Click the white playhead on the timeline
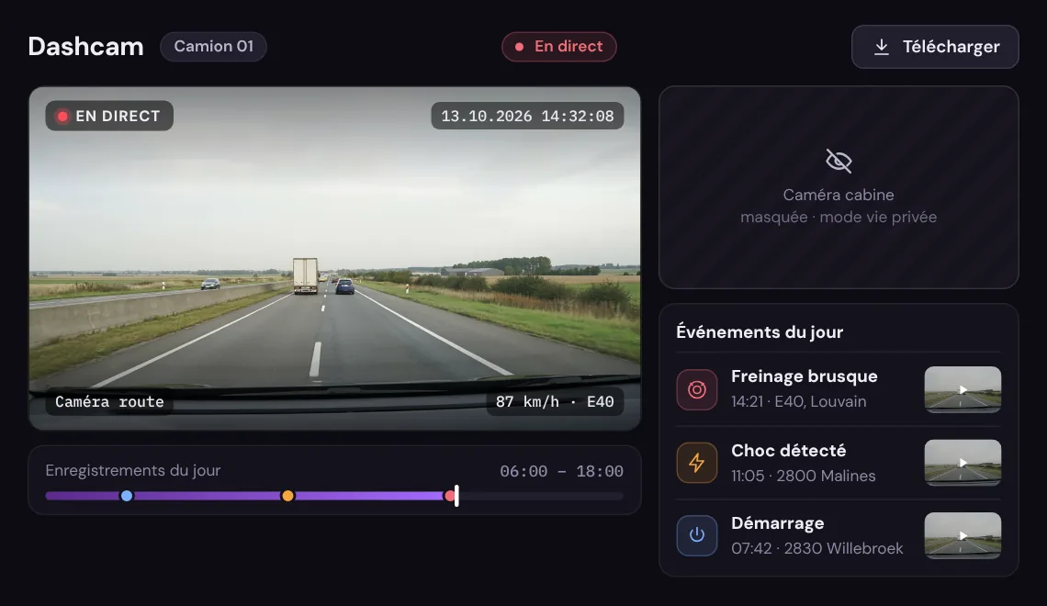Viewport: 1047px width, 606px height. click(x=456, y=496)
